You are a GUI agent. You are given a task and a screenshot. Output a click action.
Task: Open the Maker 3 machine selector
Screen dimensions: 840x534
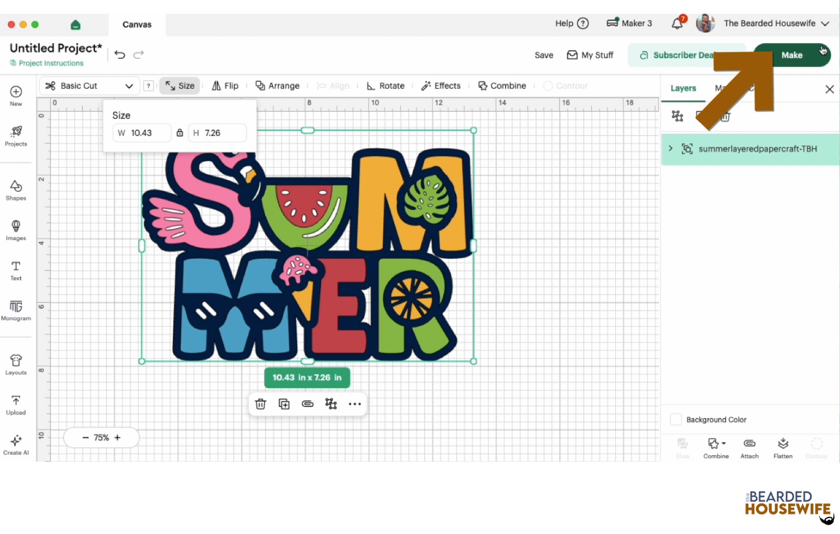tap(629, 23)
